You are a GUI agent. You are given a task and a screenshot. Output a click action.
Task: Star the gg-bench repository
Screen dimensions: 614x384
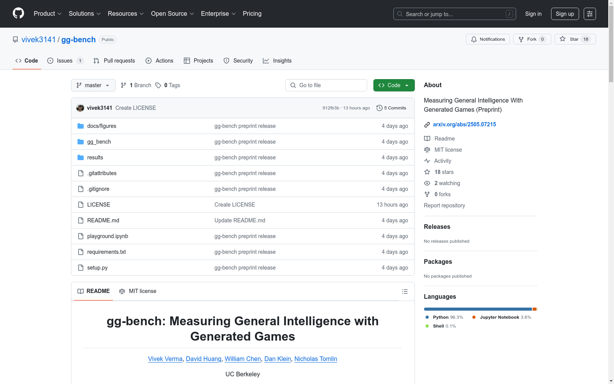click(x=575, y=39)
